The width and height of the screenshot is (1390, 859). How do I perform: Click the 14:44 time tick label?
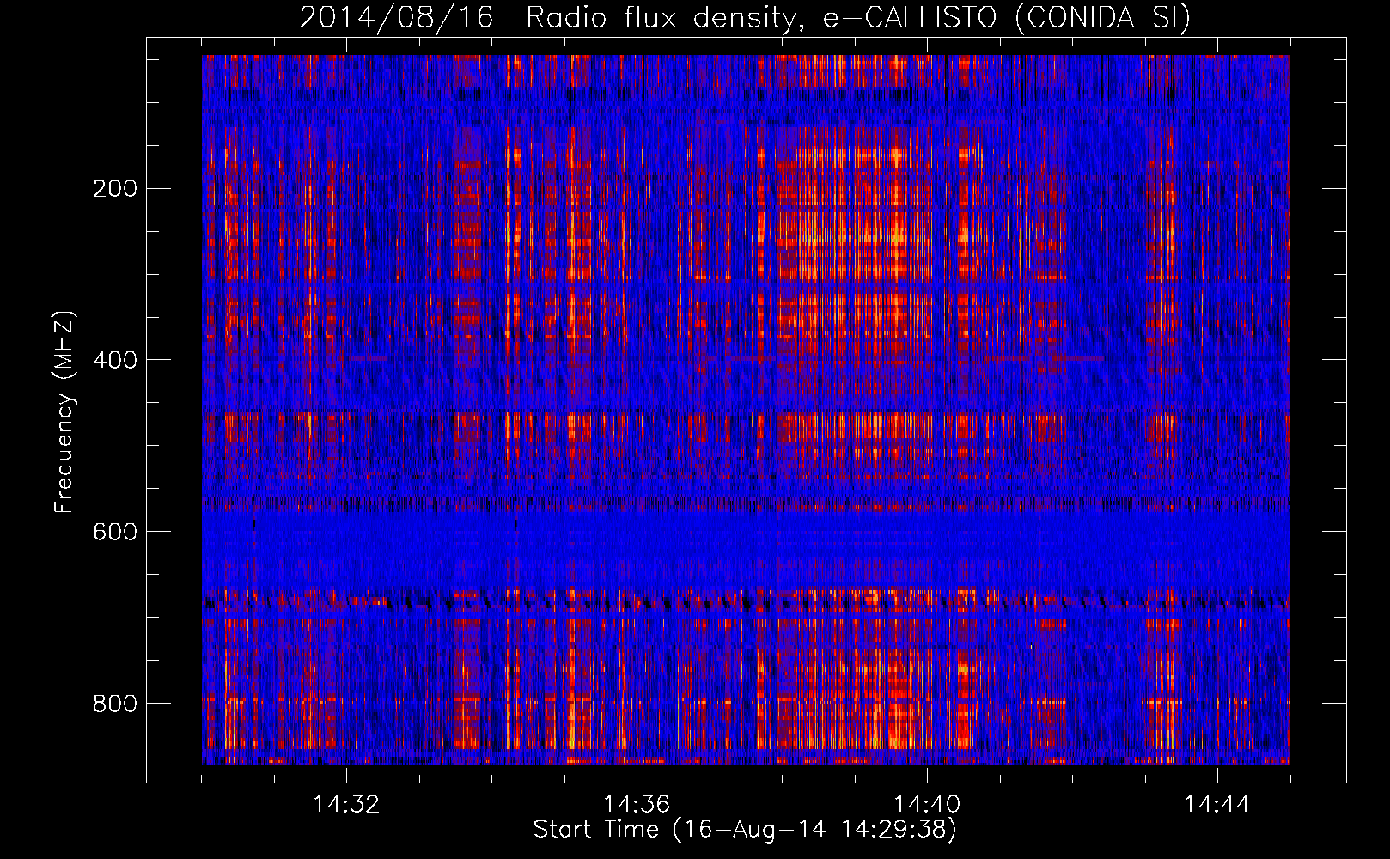pyautogui.click(x=1217, y=805)
